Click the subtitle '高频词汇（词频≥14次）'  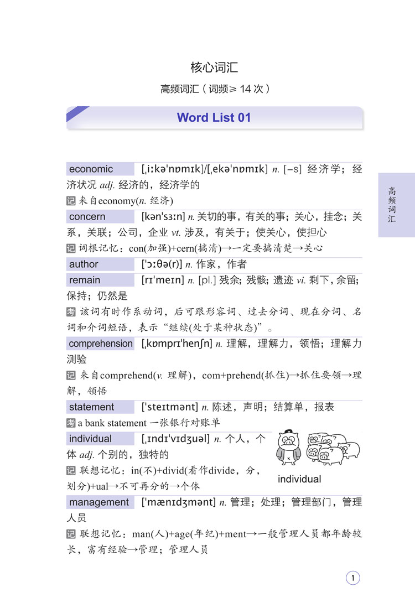(215, 89)
